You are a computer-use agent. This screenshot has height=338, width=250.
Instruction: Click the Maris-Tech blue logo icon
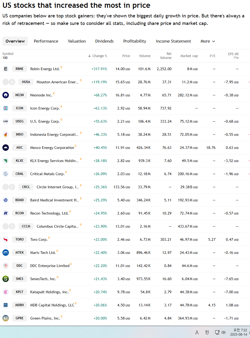[x=6, y=253]
